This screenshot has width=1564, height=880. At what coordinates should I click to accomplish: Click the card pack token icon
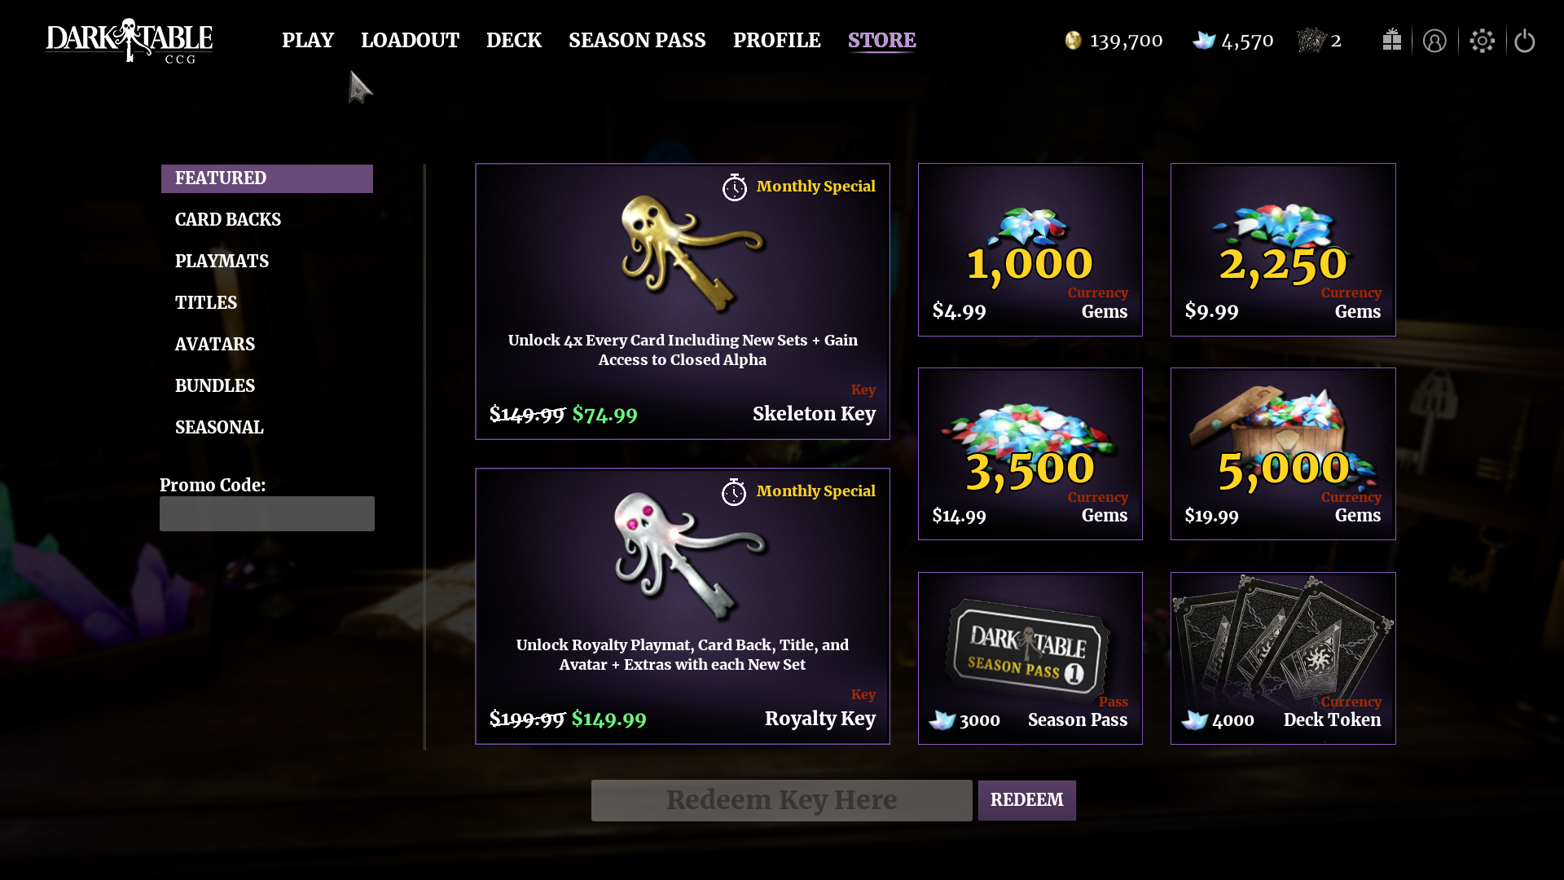(1311, 40)
